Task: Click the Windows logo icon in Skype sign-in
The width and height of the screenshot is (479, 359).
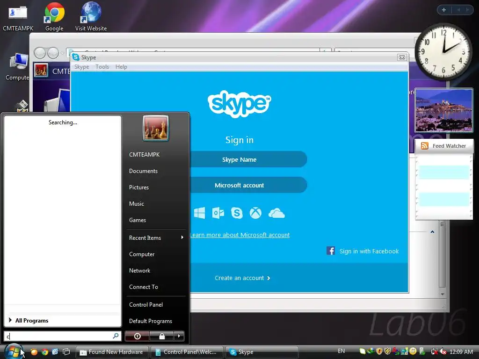Action: 199,213
